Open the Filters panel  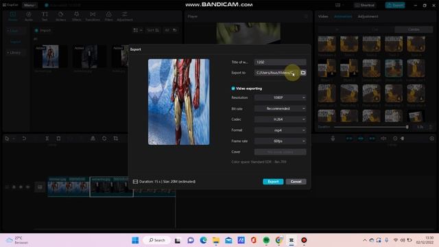pyautogui.click(x=108, y=16)
